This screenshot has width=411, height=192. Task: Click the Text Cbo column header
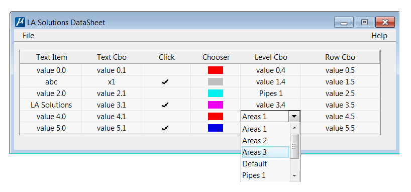tap(112, 57)
